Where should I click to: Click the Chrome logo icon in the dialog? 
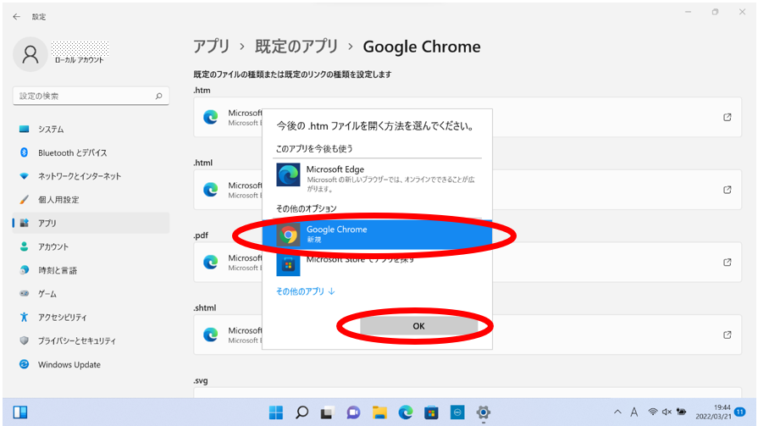(288, 235)
